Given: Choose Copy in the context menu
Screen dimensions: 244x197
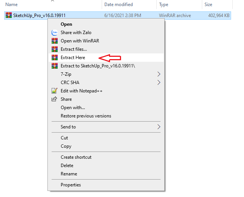Looking at the screenshot, I should 66,146.
